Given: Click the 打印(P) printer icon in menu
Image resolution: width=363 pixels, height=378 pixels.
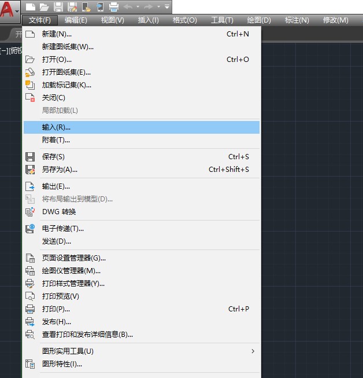Looking at the screenshot, I should pos(30,309).
